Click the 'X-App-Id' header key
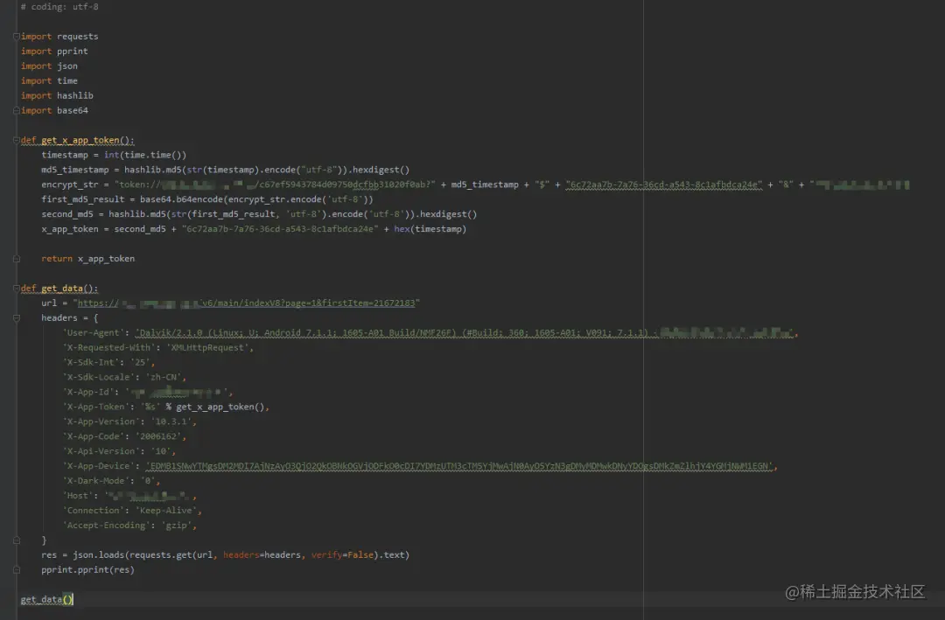Image resolution: width=945 pixels, height=620 pixels. point(90,393)
